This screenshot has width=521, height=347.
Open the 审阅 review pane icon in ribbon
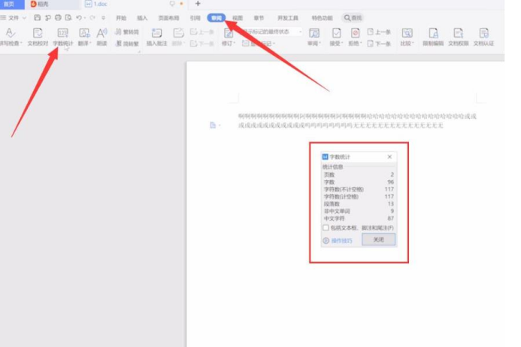(314, 33)
